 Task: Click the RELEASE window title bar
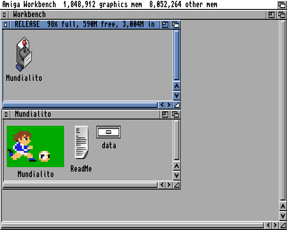(x=85, y=25)
